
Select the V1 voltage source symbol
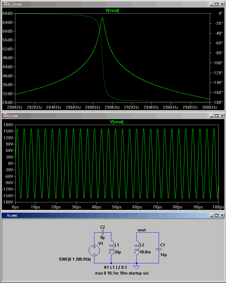click(x=94, y=250)
